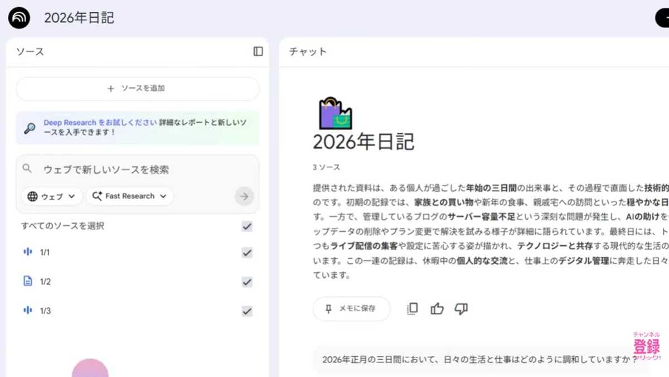Disable the checkbox for source 1/3
The height and width of the screenshot is (377, 669).
point(246,311)
